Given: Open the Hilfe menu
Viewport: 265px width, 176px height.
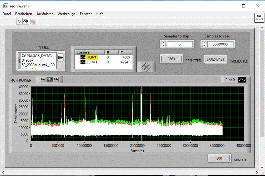Looking at the screenshot, I should click(x=99, y=14).
